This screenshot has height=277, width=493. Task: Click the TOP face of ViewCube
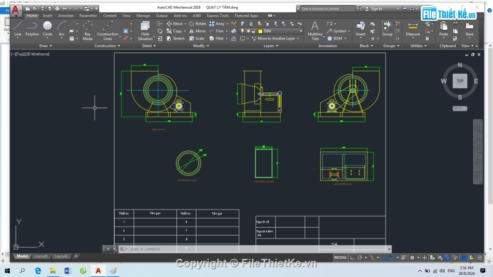460,81
